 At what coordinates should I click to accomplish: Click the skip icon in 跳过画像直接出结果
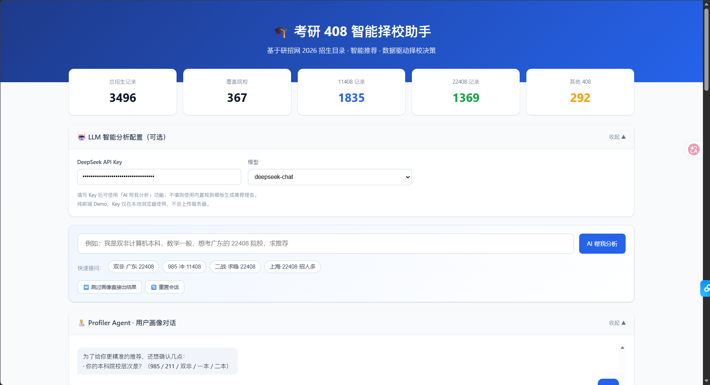click(86, 287)
